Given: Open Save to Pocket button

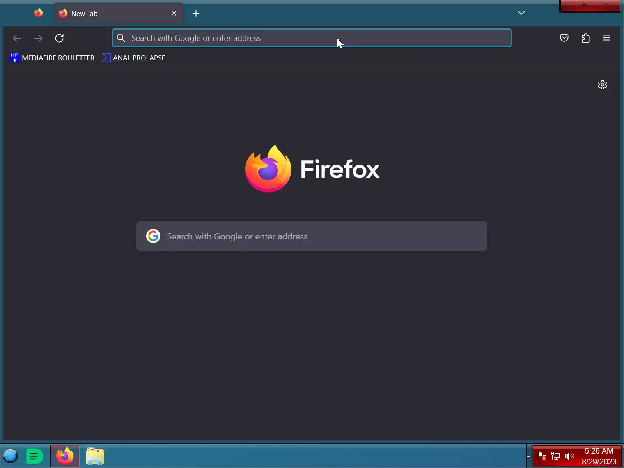Looking at the screenshot, I should click(564, 38).
